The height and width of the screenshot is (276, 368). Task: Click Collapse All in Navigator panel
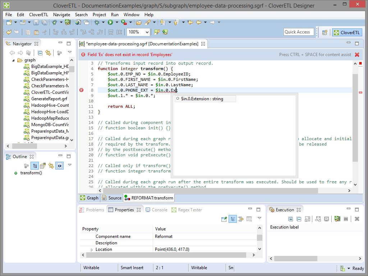click(x=40, y=53)
